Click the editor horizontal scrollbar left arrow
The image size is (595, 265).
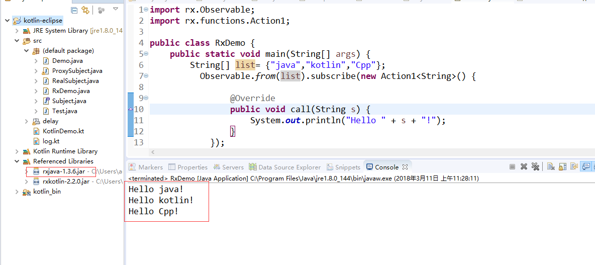click(153, 152)
